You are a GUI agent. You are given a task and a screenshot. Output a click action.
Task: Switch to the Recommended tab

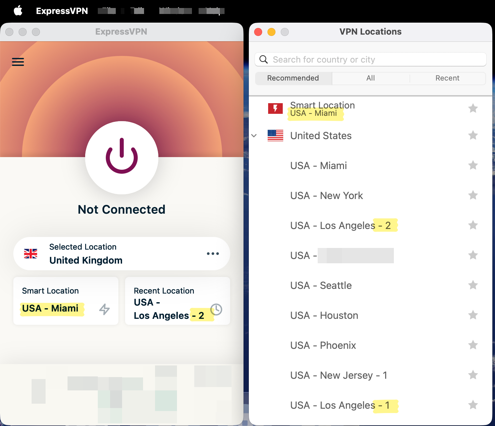click(x=293, y=78)
